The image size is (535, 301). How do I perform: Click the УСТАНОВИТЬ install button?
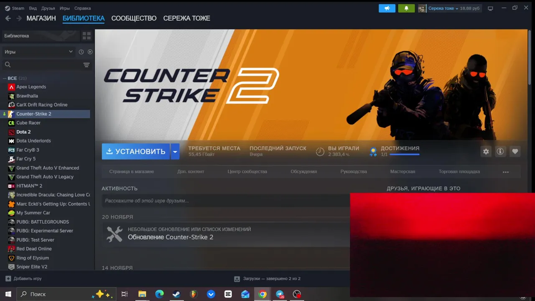(x=136, y=151)
